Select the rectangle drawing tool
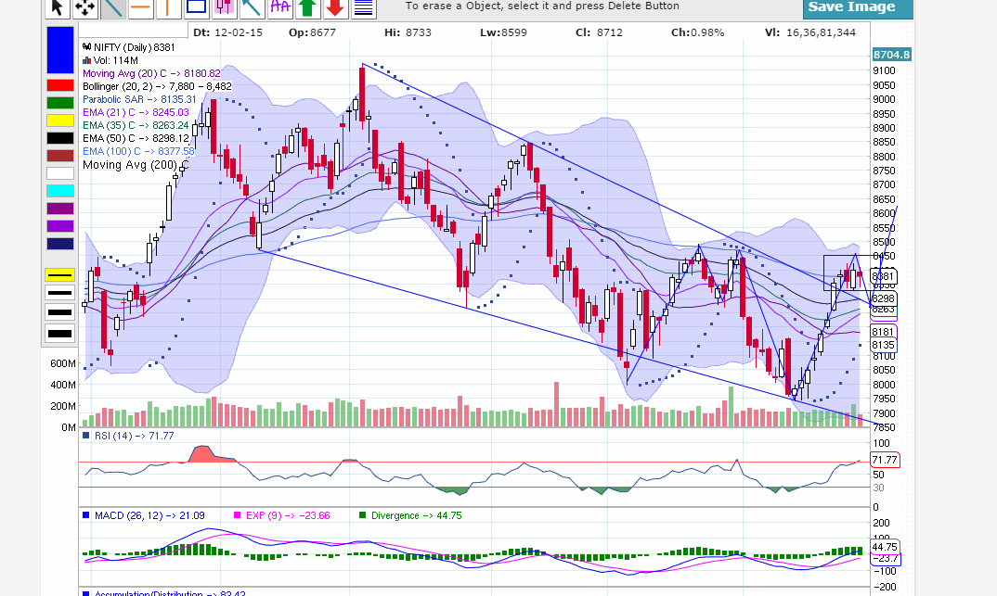Screen dimensions: 997x596 (x=197, y=8)
